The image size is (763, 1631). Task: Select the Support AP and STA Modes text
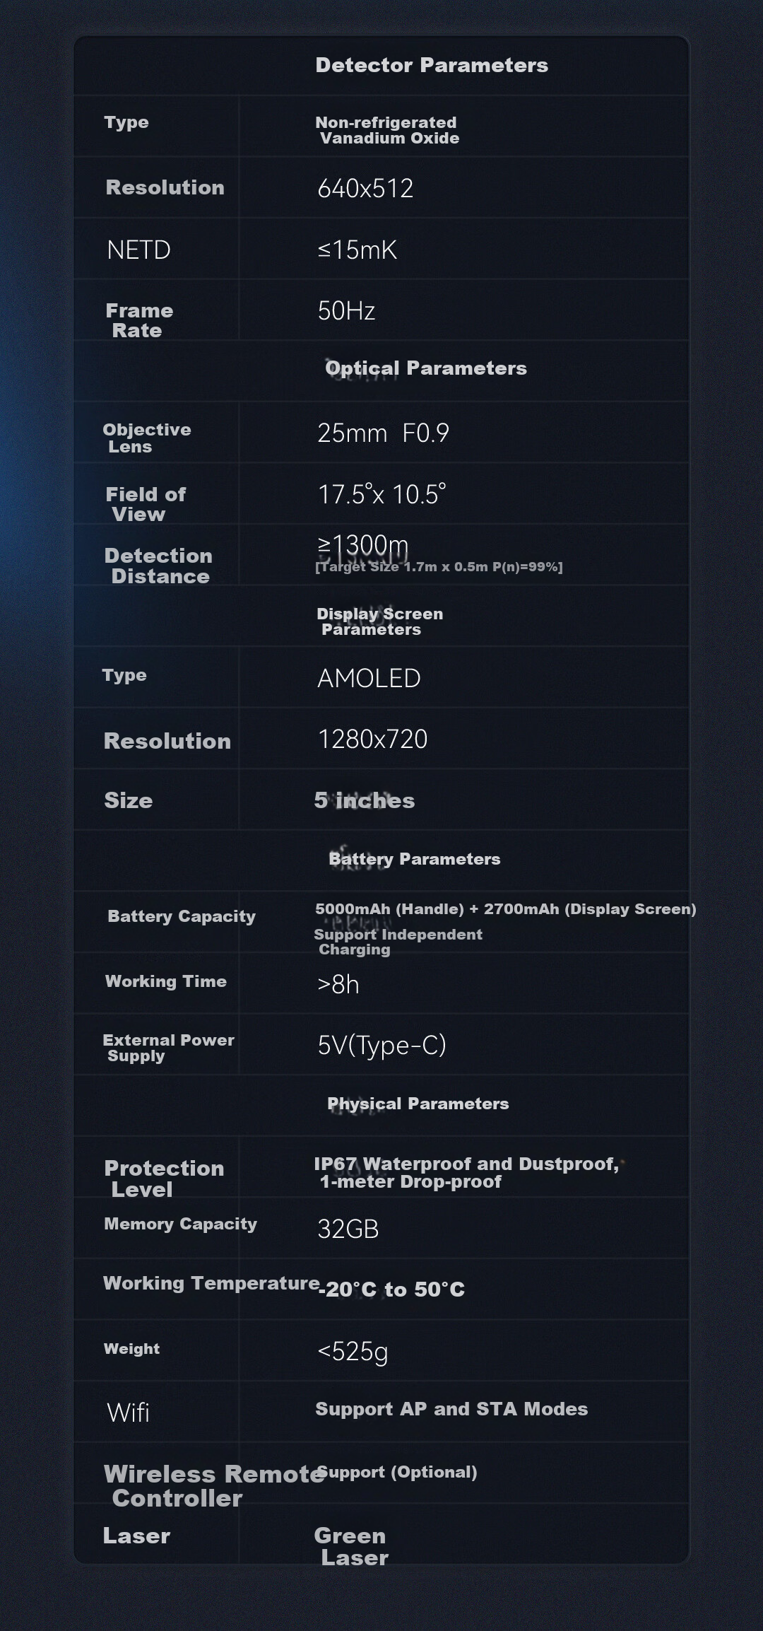pyautogui.click(x=451, y=1409)
